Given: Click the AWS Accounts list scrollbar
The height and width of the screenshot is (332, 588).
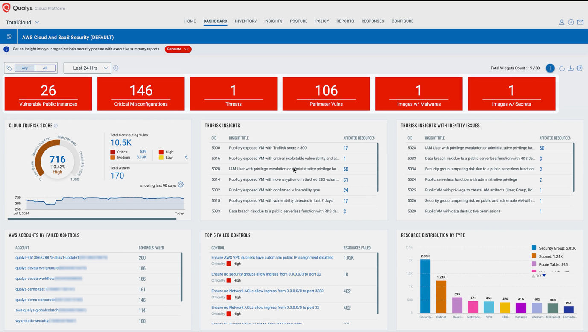Looking at the screenshot, I should (x=181, y=277).
